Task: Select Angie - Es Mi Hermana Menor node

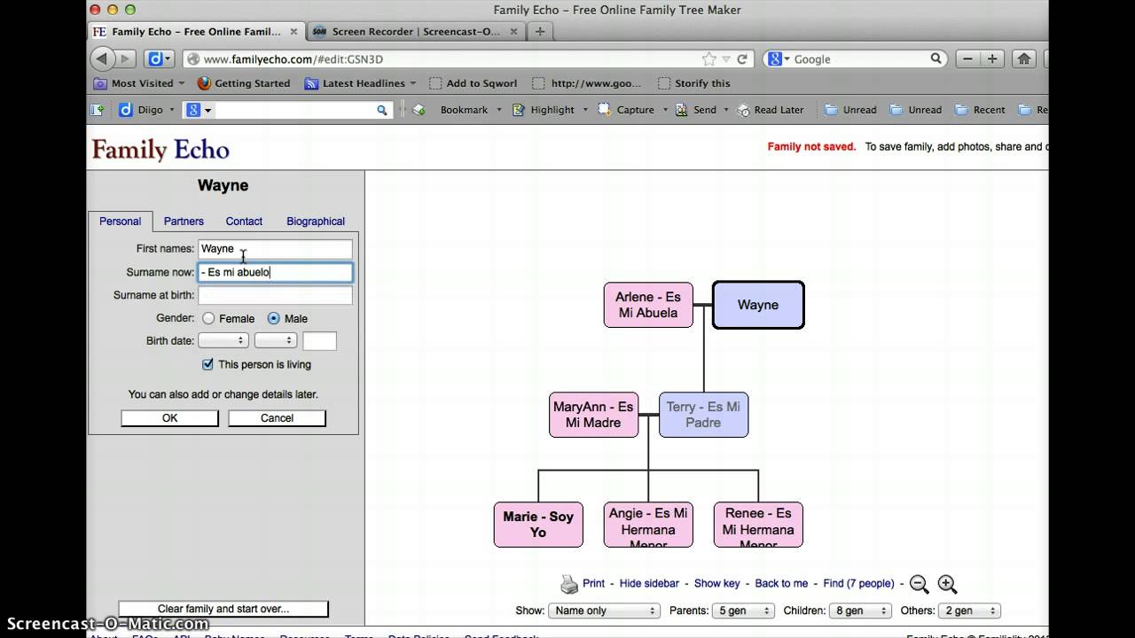Action: [648, 525]
